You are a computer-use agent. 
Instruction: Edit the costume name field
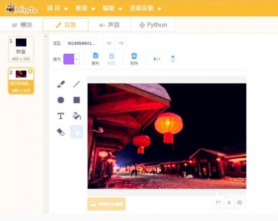(81, 43)
